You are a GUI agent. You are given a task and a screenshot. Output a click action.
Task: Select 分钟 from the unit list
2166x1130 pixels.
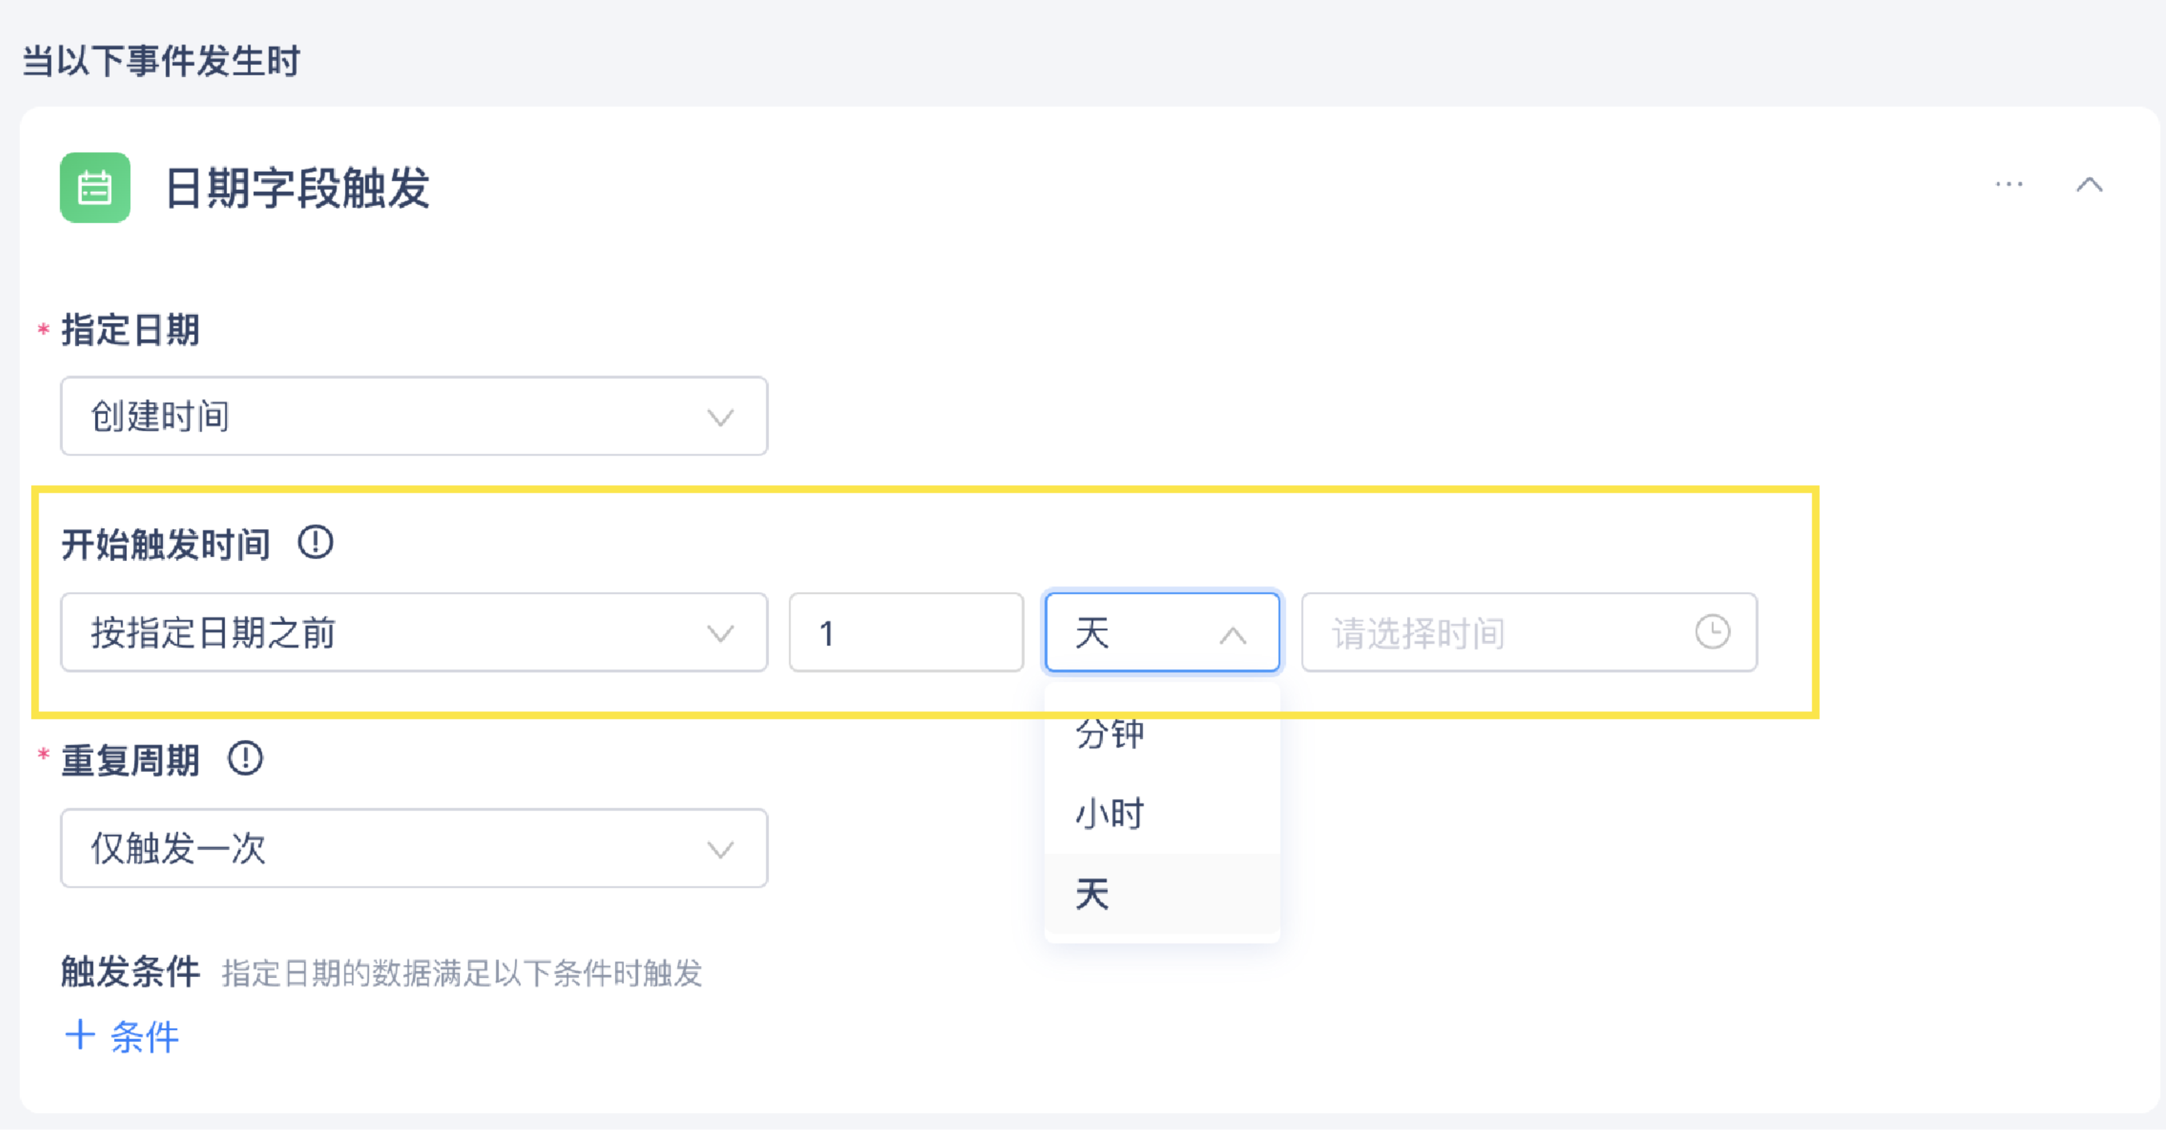click(x=1110, y=734)
